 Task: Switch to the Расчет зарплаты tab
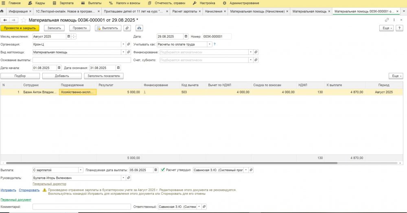click(186, 11)
